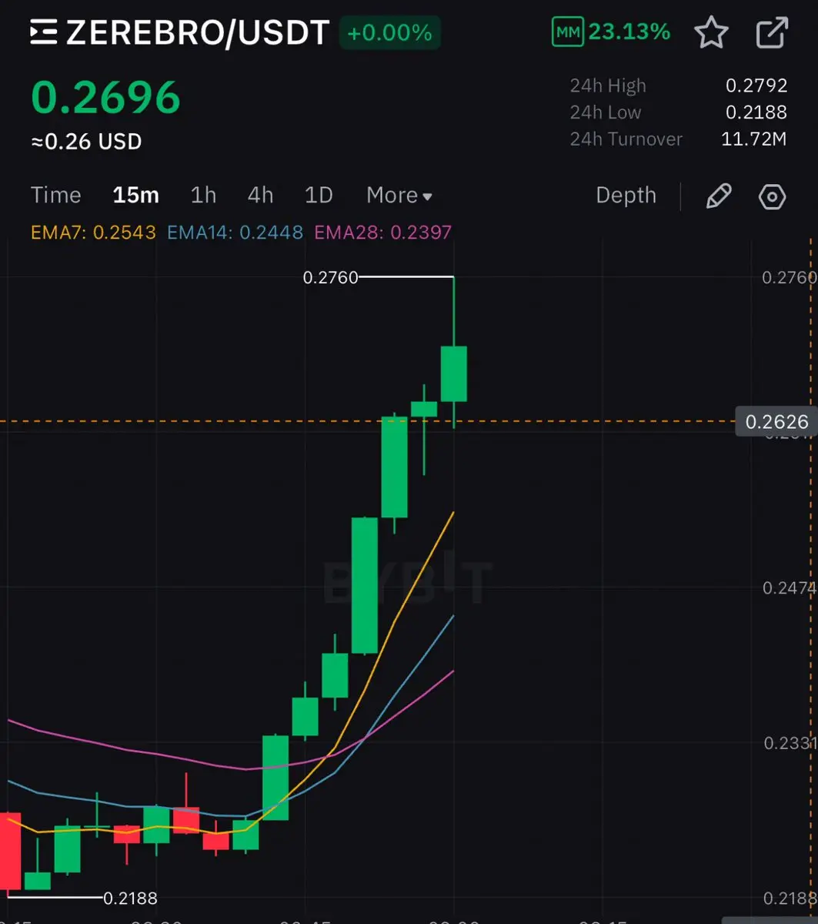Tap the +0.00% change badge
818x924 pixels.
click(389, 33)
